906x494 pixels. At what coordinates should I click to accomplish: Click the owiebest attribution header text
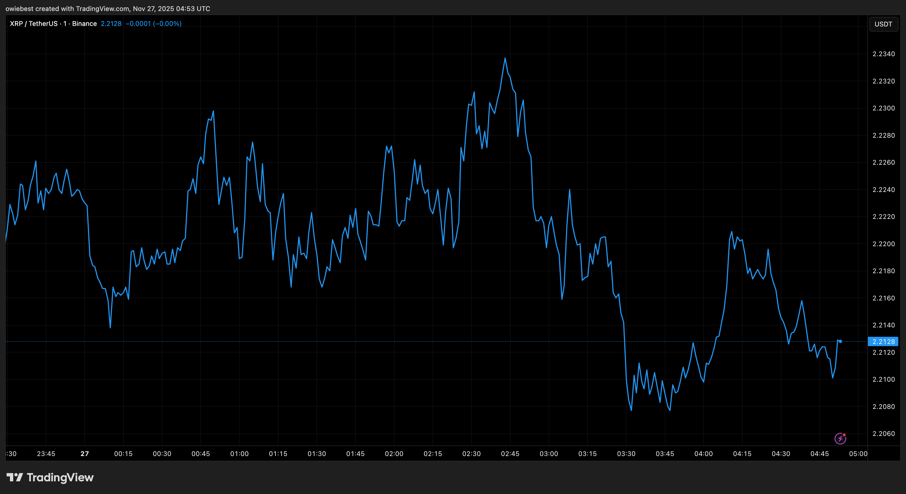pyautogui.click(x=108, y=9)
